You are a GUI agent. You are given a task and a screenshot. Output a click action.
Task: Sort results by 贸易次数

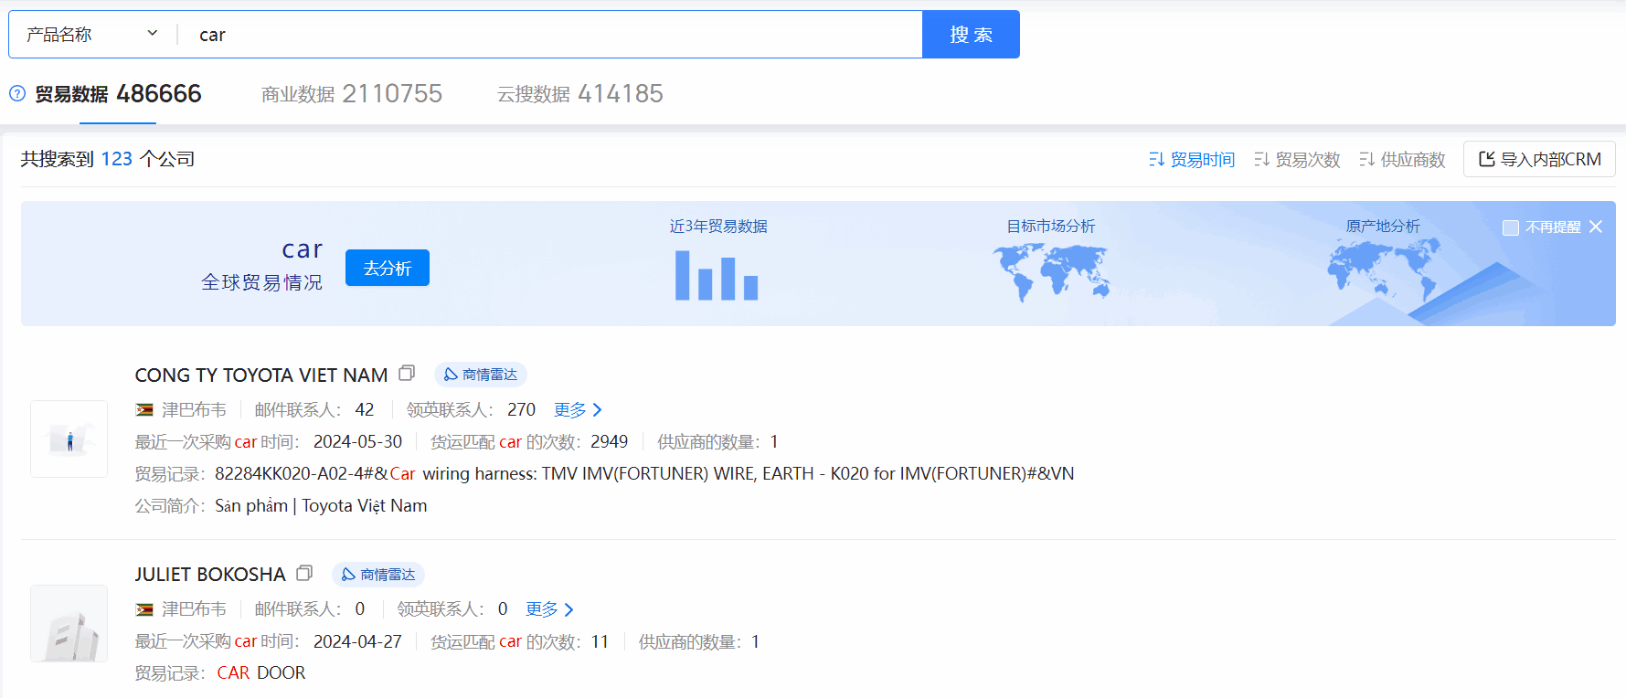[x=1297, y=160]
